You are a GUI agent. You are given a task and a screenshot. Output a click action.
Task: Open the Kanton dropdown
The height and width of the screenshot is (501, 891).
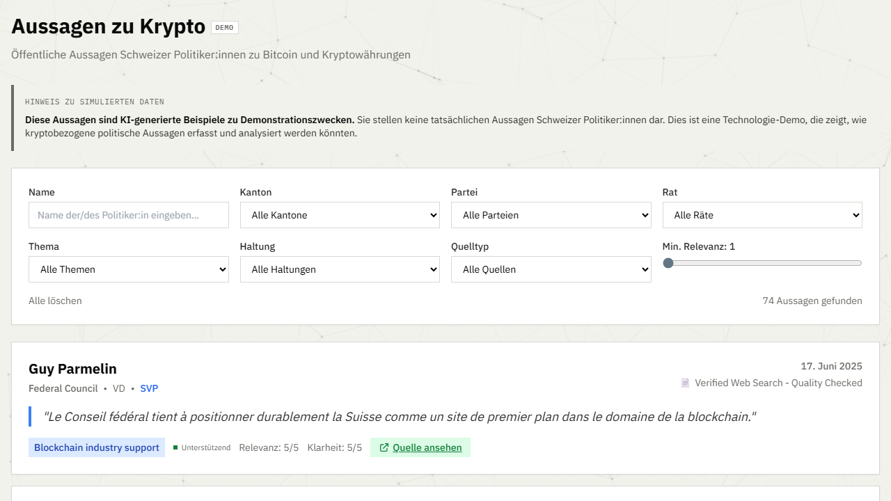point(340,215)
